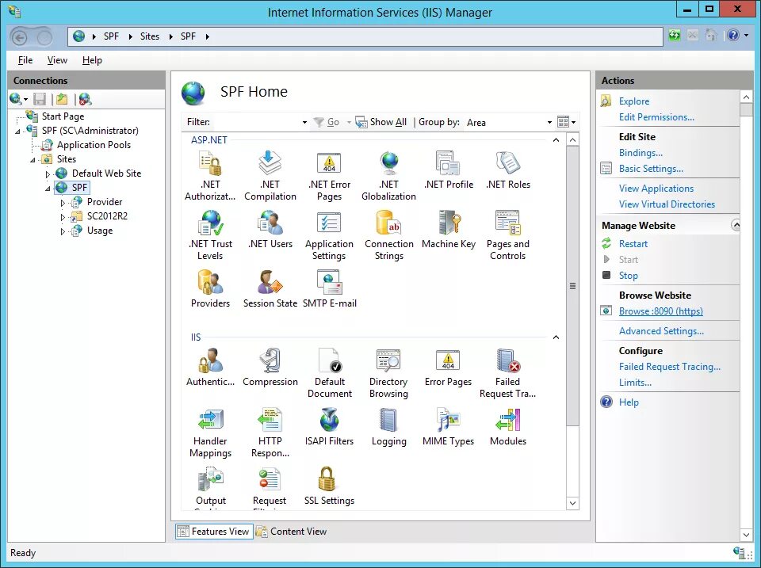Screen dimensions: 761x568
Task: Open .NET Users feature
Action: (270, 229)
